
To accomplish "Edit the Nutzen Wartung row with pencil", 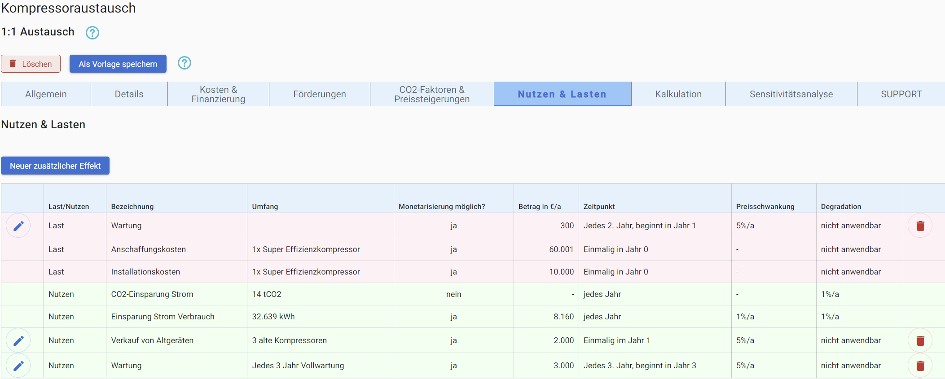I will click(x=18, y=366).
